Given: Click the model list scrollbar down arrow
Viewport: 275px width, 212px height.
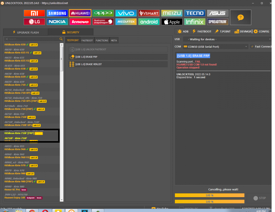Looking at the screenshot, I should (61, 200).
